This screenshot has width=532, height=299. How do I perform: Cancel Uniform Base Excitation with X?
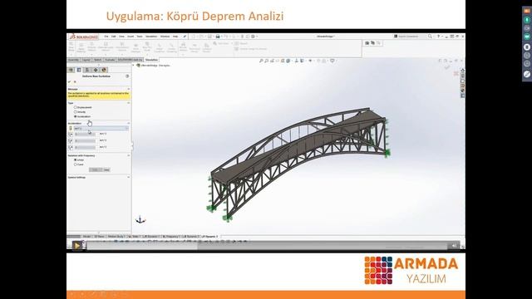coord(75,81)
